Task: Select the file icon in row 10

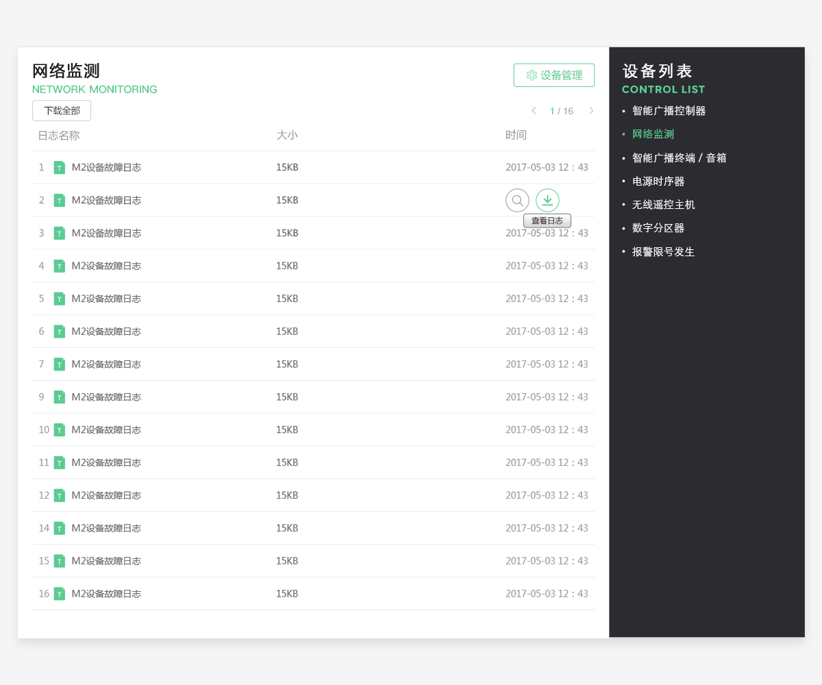Action: [x=60, y=429]
